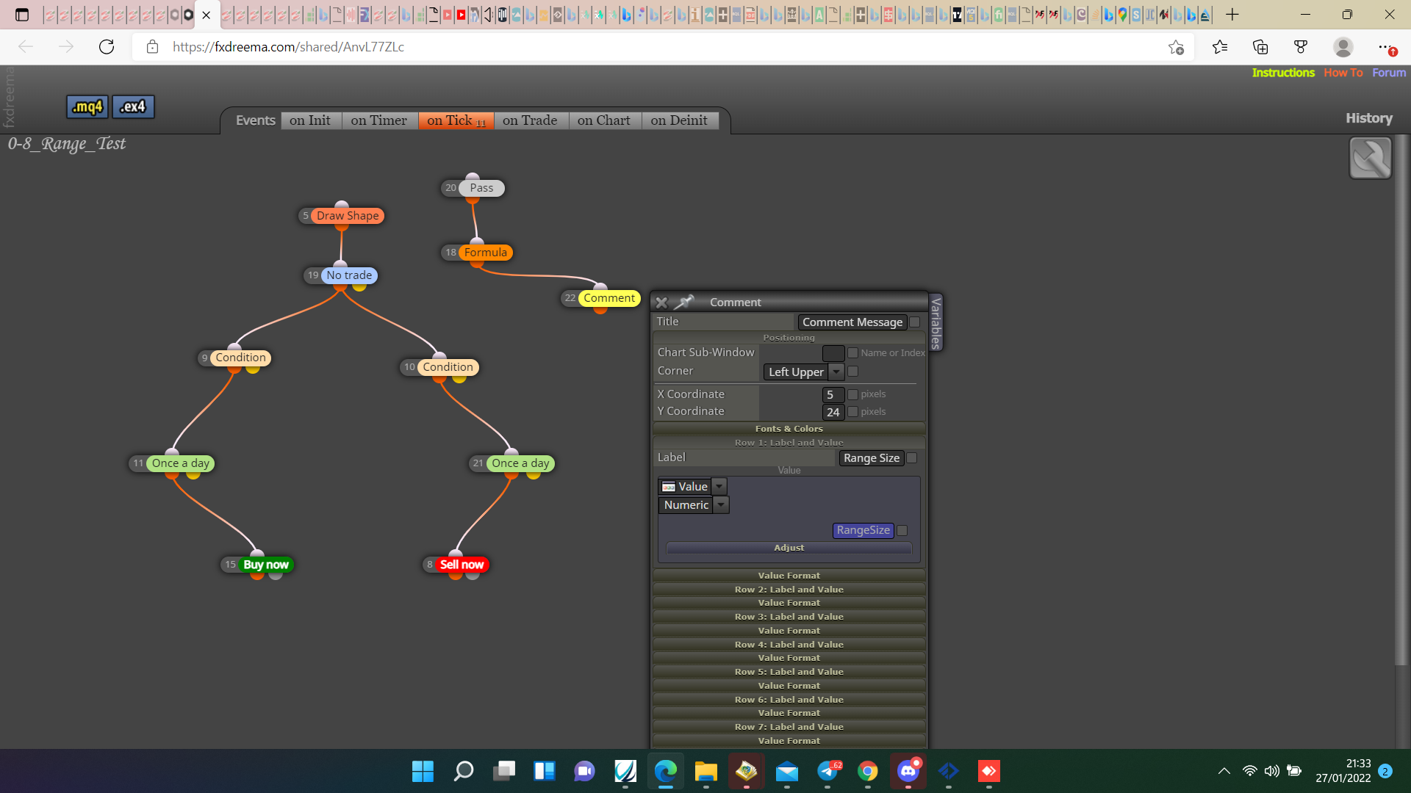1411x793 pixels.
Task: Expand the Fonts & Colors section
Action: click(x=789, y=429)
